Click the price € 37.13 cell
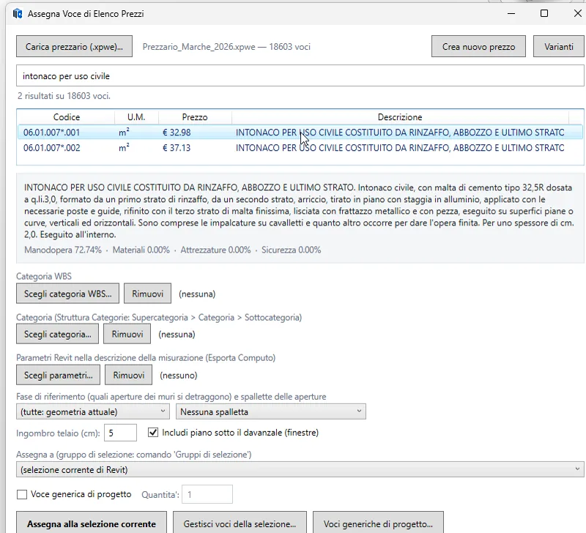586x533 pixels. pos(177,148)
